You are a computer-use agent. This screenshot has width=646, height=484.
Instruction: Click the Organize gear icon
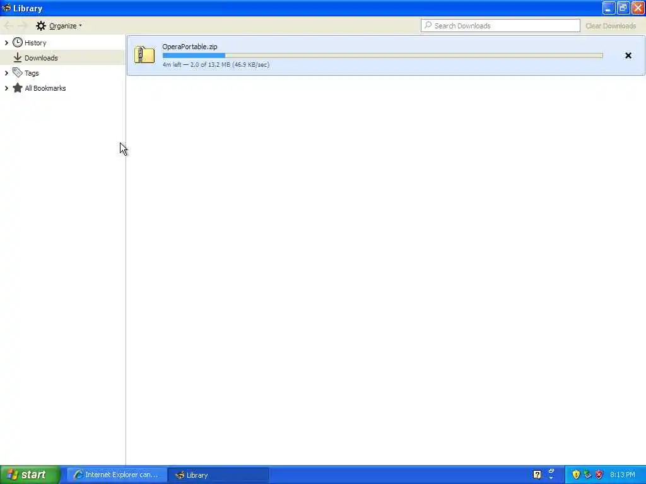(40, 26)
